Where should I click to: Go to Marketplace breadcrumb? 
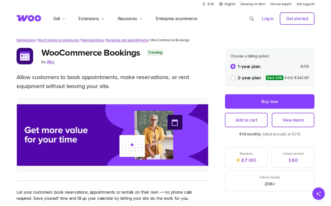(x=26, y=40)
